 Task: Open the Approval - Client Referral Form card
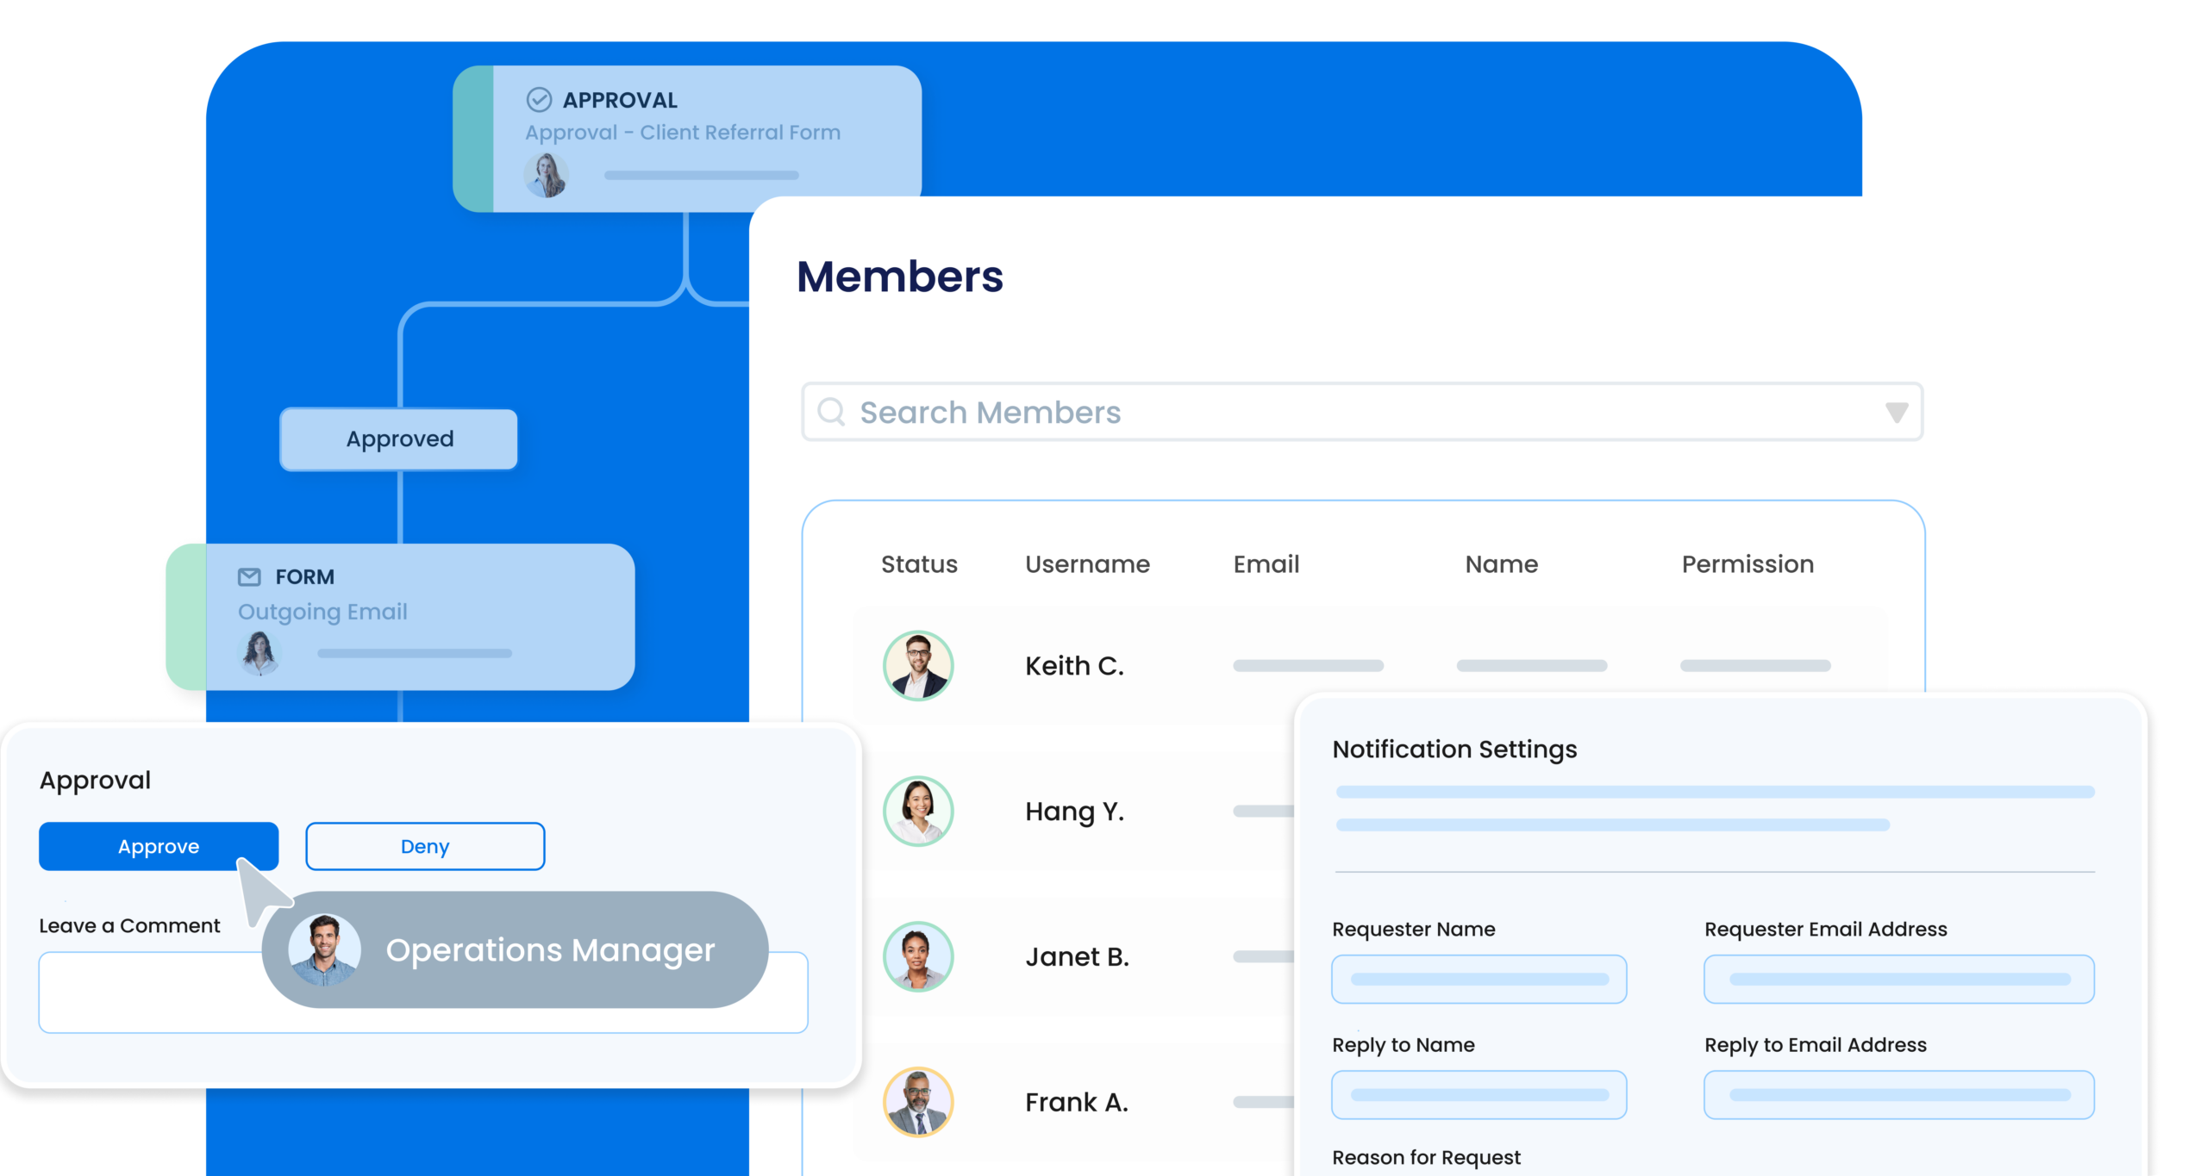(x=687, y=139)
